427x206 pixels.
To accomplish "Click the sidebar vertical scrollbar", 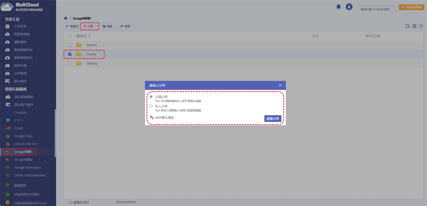I will [55, 133].
